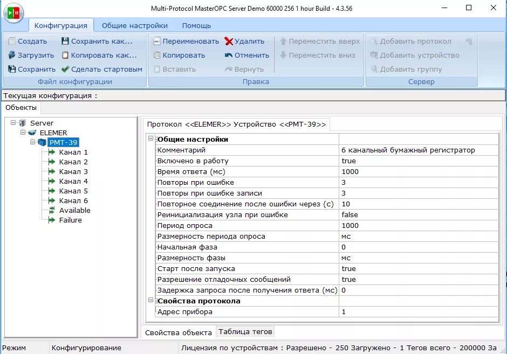Image resolution: width=507 pixels, height=354 pixels.
Task: Click the Available tag icon in the tree
Action: click(52, 210)
